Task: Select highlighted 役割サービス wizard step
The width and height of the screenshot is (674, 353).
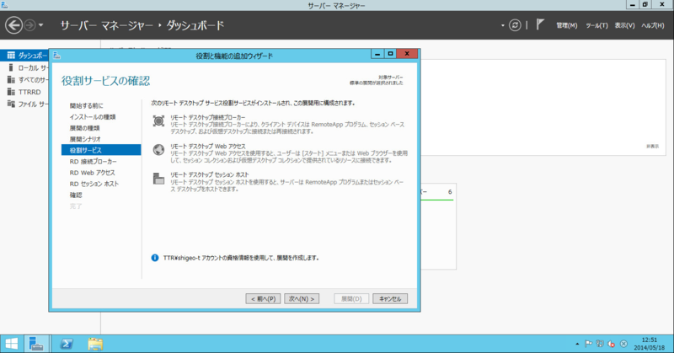Action: pos(101,150)
